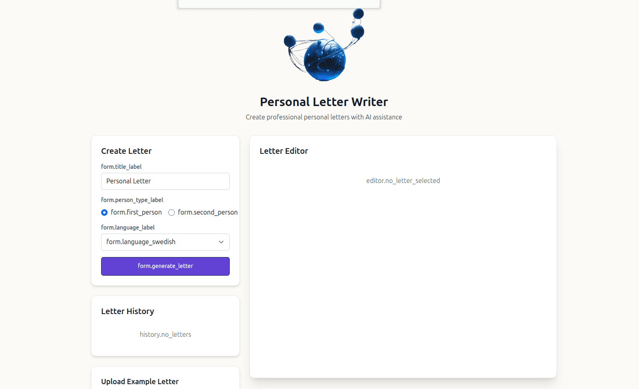
Task: Click the form.title_label text
Action: tap(121, 166)
